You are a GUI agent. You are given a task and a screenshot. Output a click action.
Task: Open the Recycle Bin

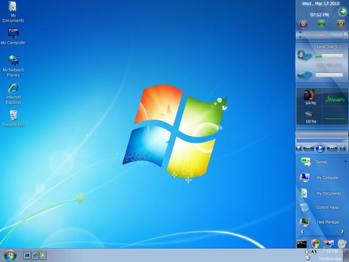13,118
